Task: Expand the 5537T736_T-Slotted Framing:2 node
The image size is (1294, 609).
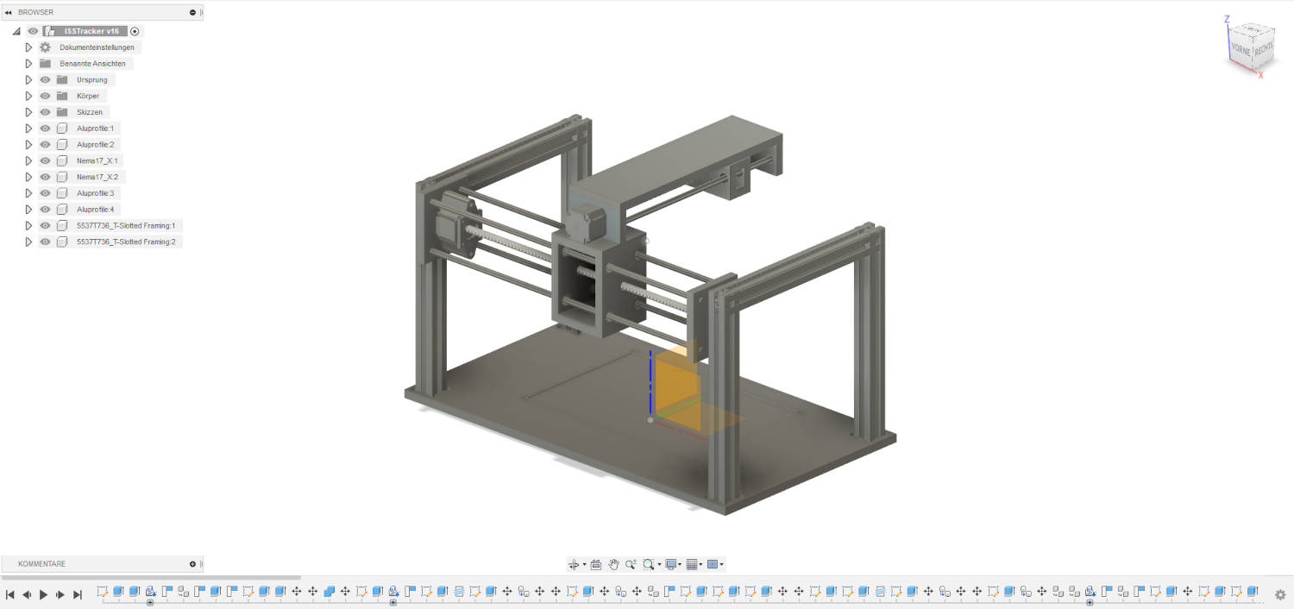Action: (28, 242)
